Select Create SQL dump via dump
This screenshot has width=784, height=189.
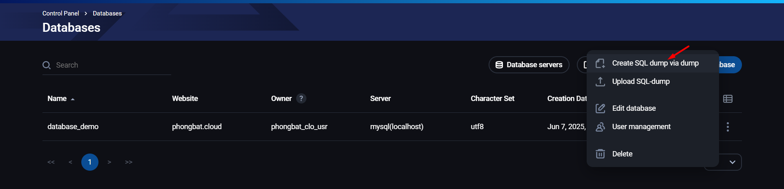(655, 63)
